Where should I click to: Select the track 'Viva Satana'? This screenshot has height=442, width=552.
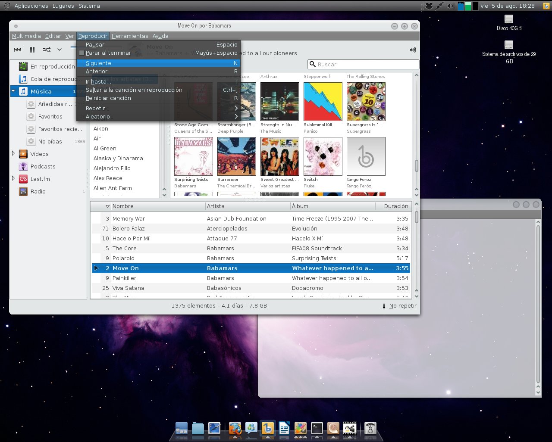coord(251,288)
